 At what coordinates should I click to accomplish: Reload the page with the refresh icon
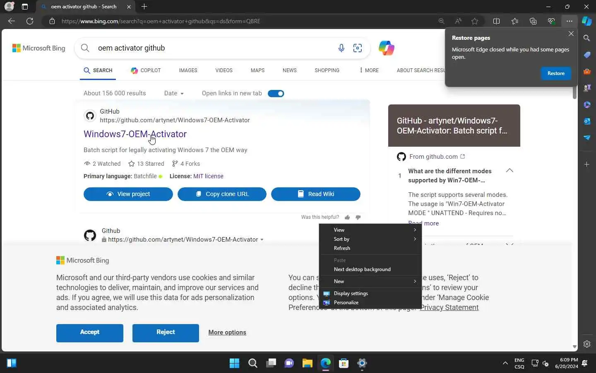(x=30, y=21)
